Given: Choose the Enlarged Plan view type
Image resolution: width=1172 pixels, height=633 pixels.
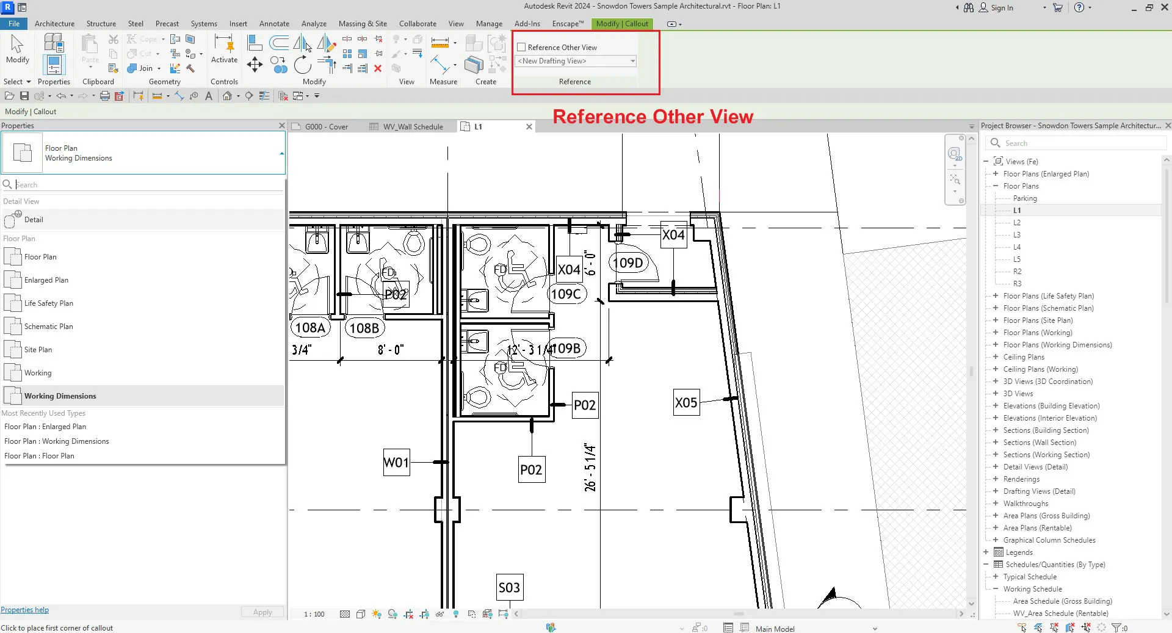Looking at the screenshot, I should [x=46, y=280].
